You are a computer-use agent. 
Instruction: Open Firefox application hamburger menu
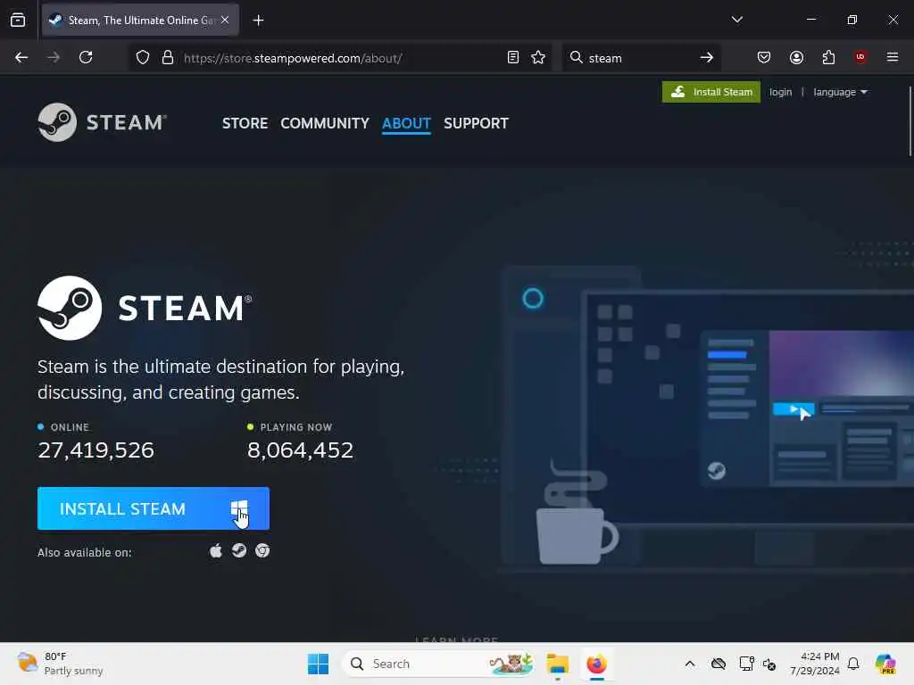point(892,57)
